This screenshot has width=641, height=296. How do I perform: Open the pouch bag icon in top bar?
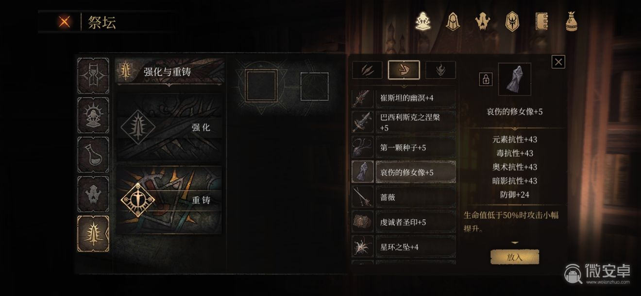tap(572, 21)
